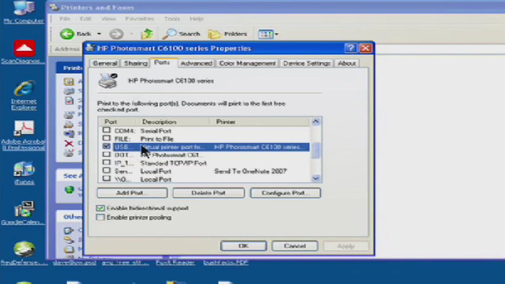Open the Advanced tab
Image resolution: width=505 pixels, height=284 pixels.
[x=196, y=63]
